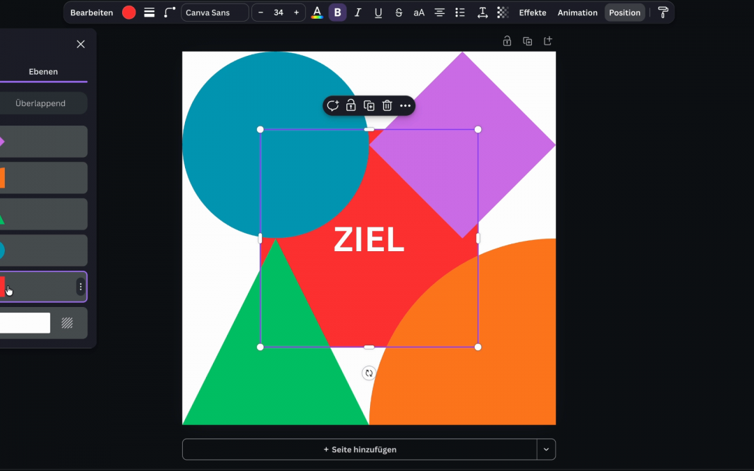Toggle underline formatting

click(378, 13)
